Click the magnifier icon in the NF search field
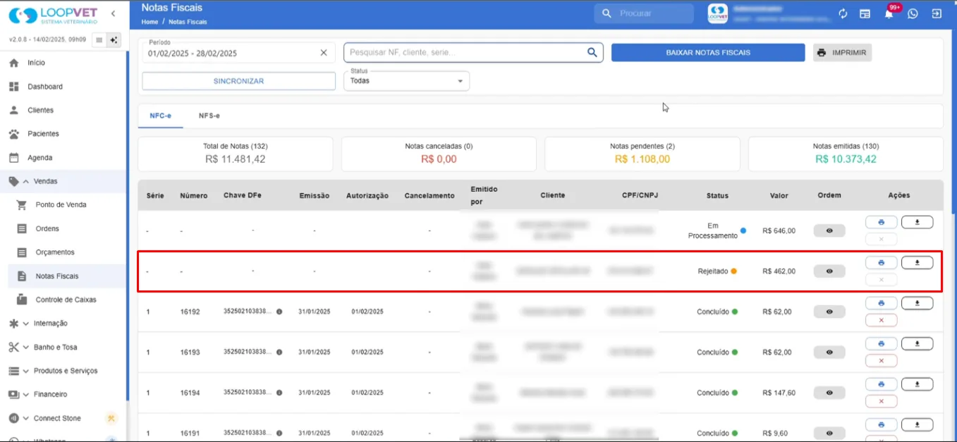This screenshot has height=442, width=957. (x=592, y=52)
